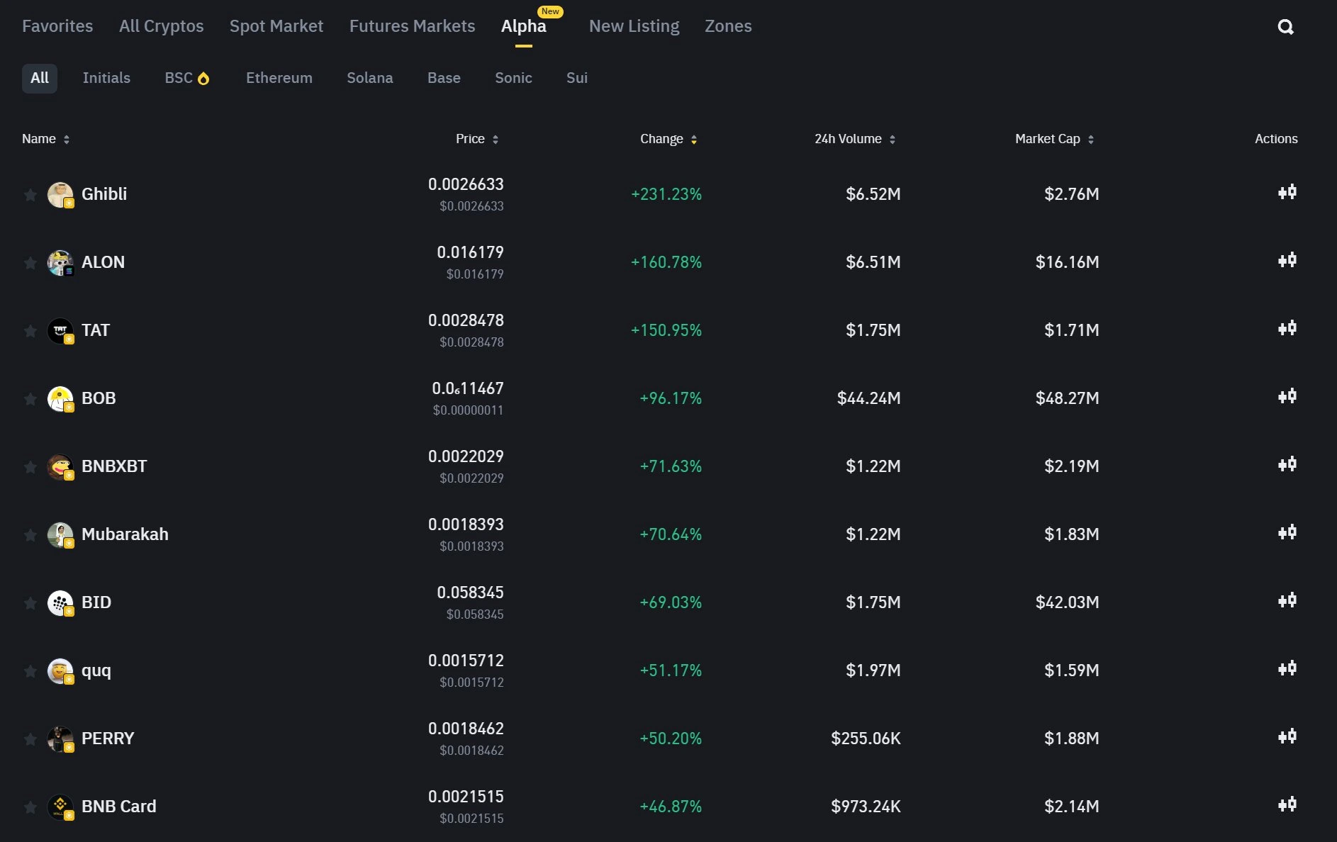Open trade actions for BOB

(x=1288, y=397)
